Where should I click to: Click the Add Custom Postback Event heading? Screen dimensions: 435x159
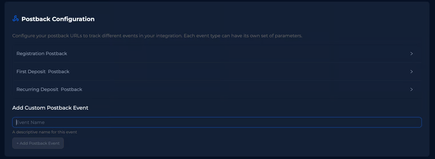pyautogui.click(x=50, y=108)
